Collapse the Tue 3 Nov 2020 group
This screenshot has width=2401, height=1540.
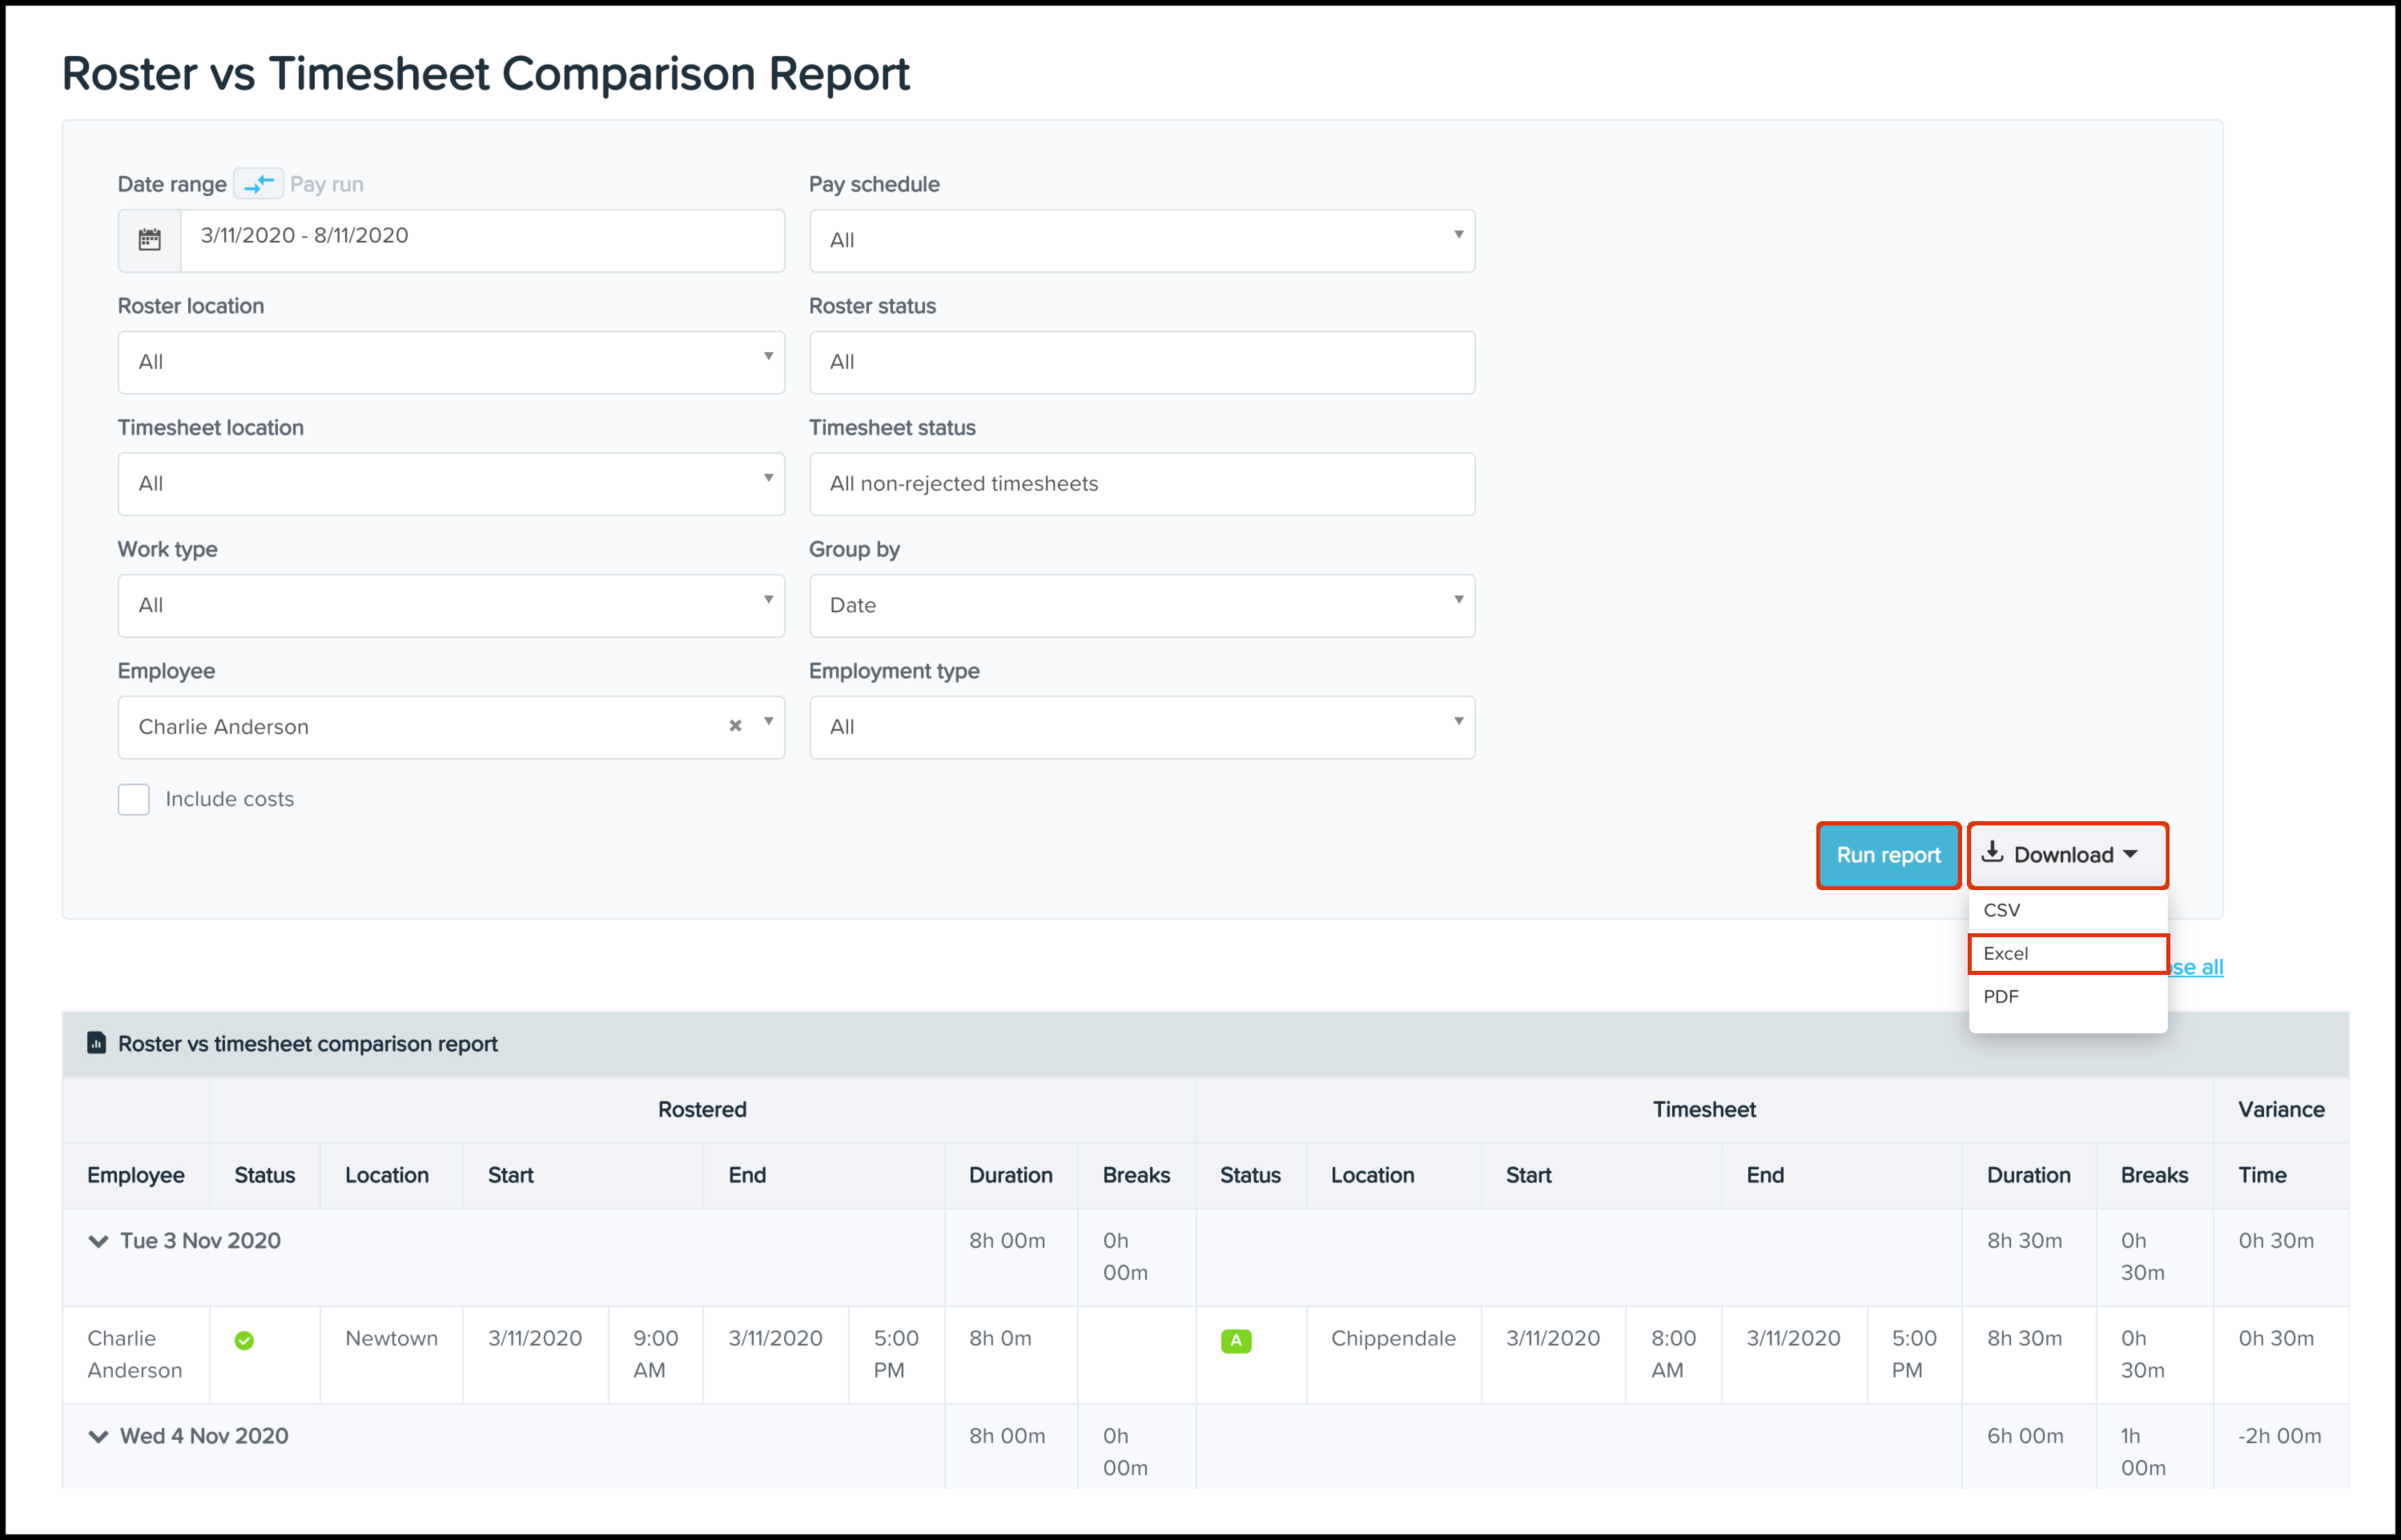tap(98, 1241)
